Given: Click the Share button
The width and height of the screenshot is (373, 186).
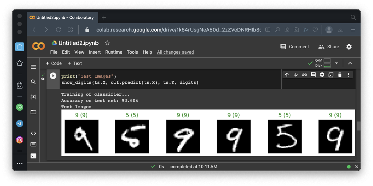Looking at the screenshot, I should click(x=329, y=47).
